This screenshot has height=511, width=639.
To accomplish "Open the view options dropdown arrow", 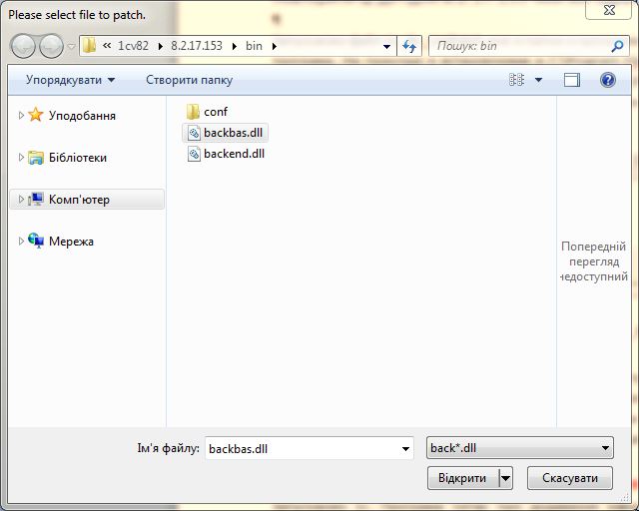I will [538, 80].
